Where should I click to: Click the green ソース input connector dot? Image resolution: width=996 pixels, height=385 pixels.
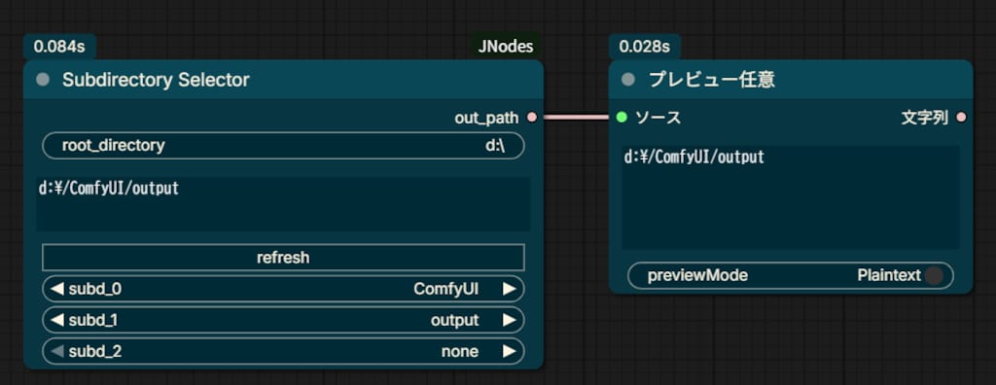pos(622,118)
